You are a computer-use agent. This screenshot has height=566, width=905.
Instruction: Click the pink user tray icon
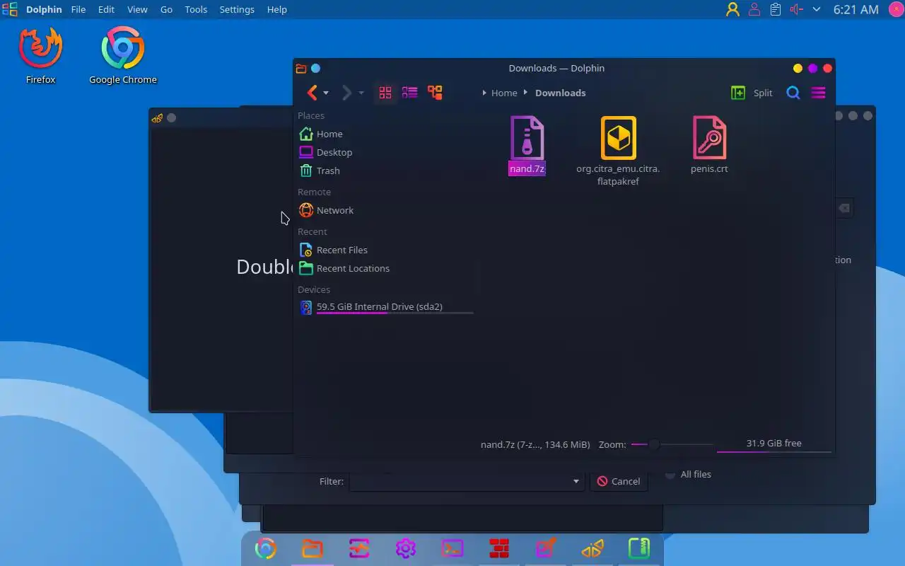(754, 9)
